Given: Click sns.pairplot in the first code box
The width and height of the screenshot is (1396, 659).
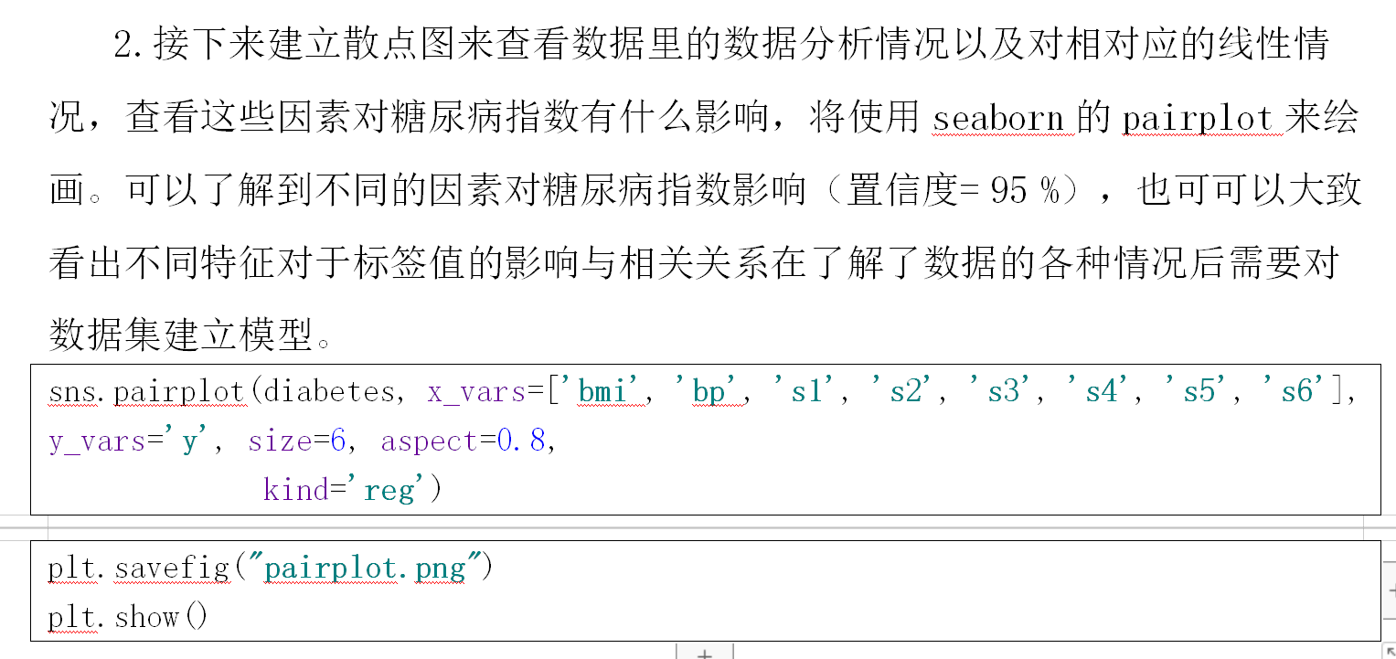Looking at the screenshot, I should pos(147,392).
